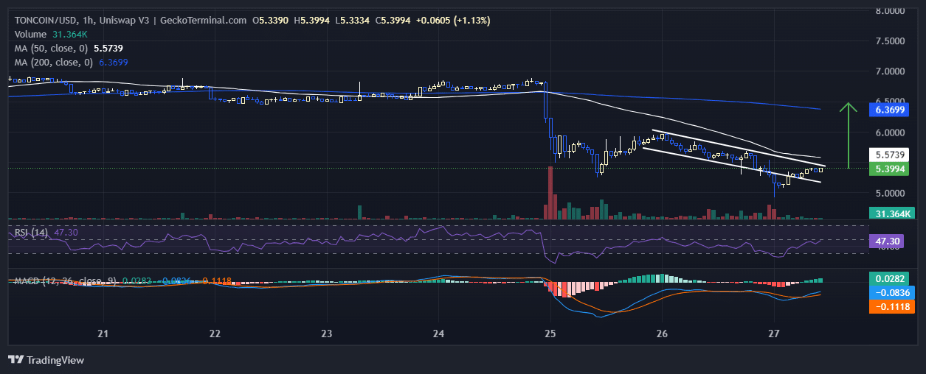Click date 25 on the time axis
The image size is (926, 374).
pos(550,334)
